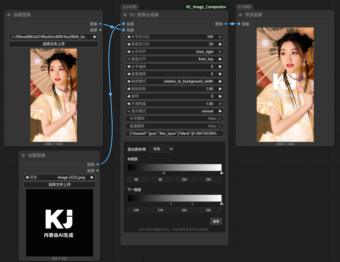Image resolution: width=340 pixels, height=262 pixels.
Task: Open the 水平对齐 from_right selector
Action: (174, 52)
